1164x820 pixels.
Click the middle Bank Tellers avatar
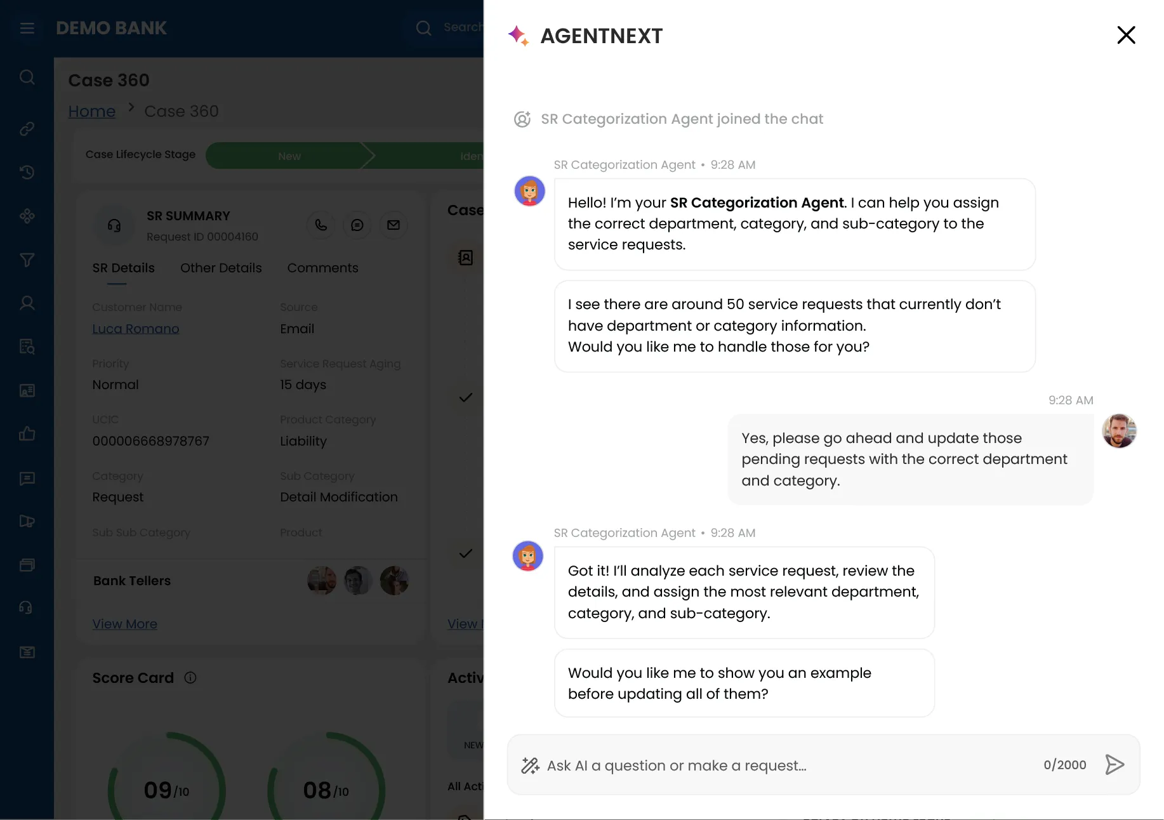tap(358, 581)
